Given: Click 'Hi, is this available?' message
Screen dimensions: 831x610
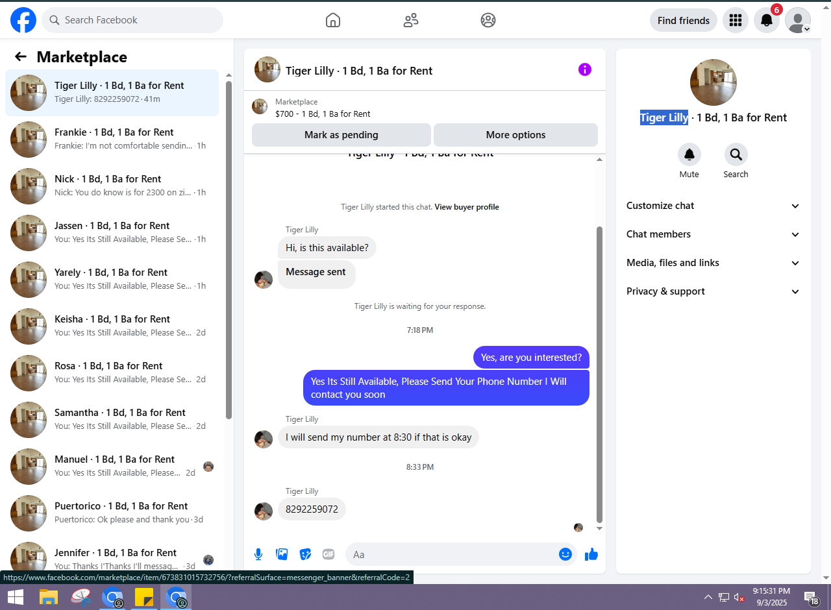Looking at the screenshot, I should pos(327,248).
